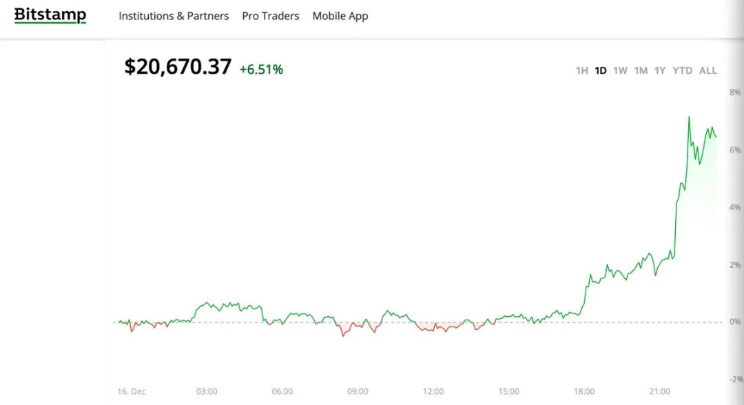Click the 0% axis label
The height and width of the screenshot is (405, 744).
pyautogui.click(x=736, y=322)
